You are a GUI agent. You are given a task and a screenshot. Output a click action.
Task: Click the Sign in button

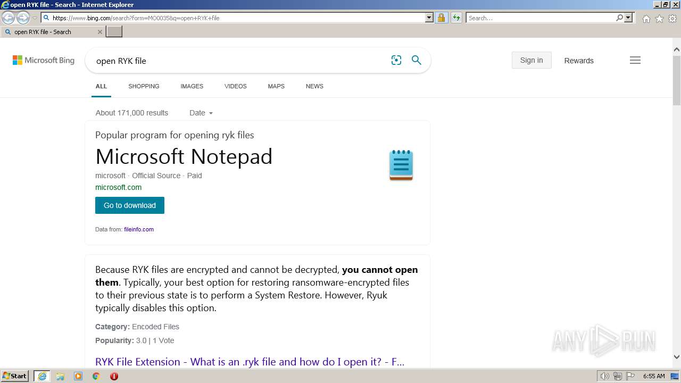[x=531, y=60]
